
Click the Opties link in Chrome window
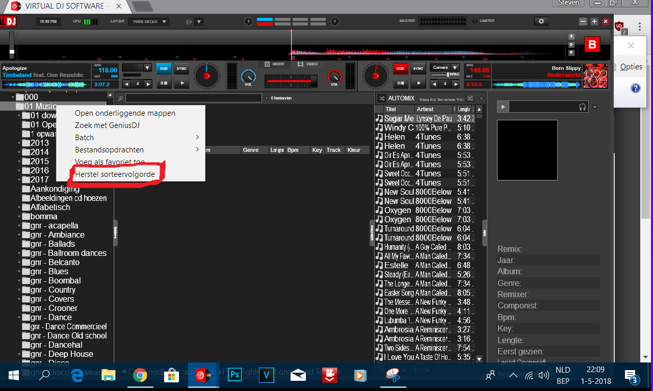[631, 67]
